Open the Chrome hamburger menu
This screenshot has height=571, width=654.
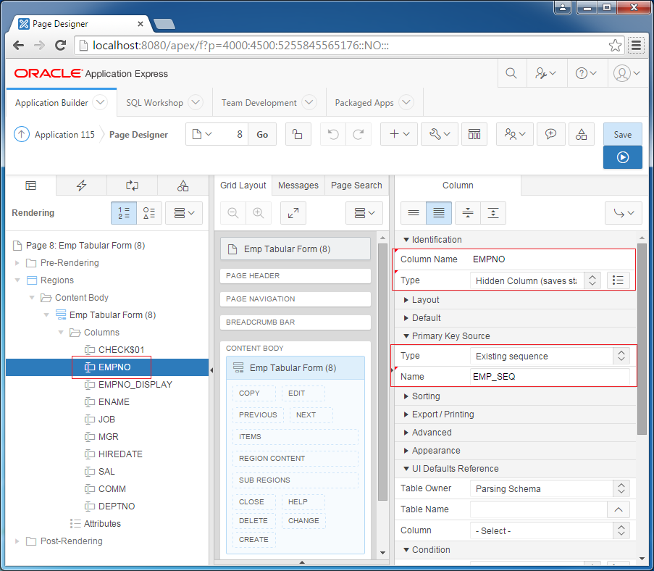coord(636,46)
